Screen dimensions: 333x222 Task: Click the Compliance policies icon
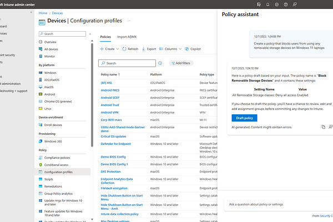[x=41, y=158]
